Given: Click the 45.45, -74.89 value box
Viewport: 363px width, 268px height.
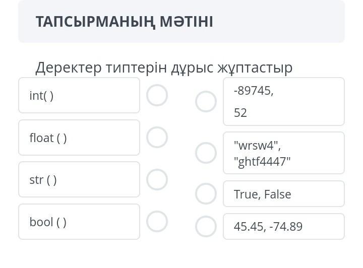Looking at the screenshot, I should pyautogui.click(x=283, y=226).
